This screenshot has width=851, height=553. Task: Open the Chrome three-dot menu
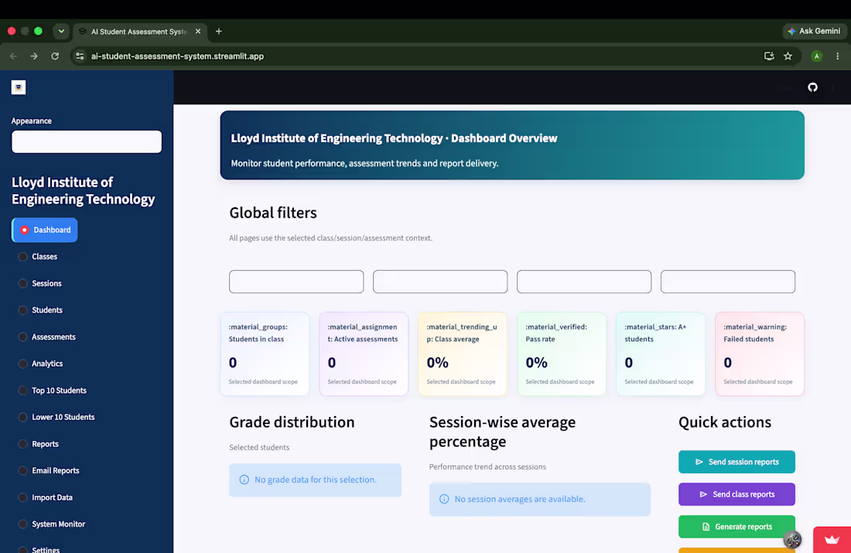click(x=837, y=56)
